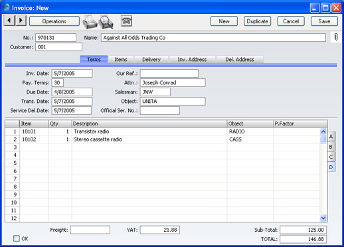Viewport: 344px width, 247px height.
Task: Switch to the Items tab
Action: tap(121, 59)
